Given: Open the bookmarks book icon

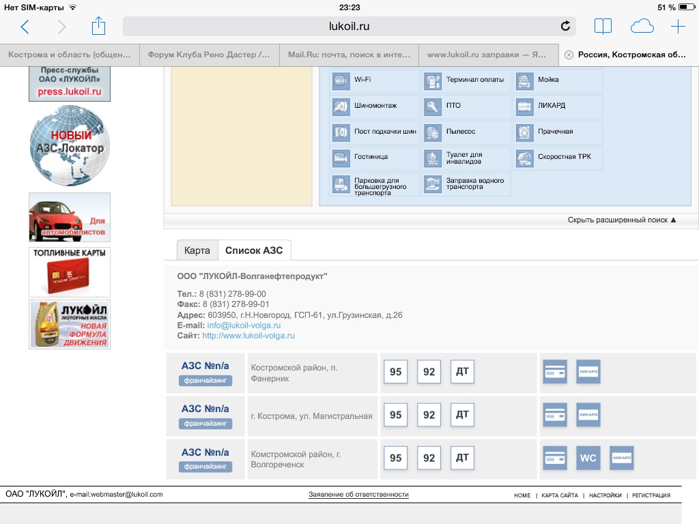Looking at the screenshot, I should tap(603, 27).
